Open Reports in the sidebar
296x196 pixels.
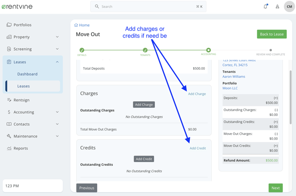(21, 148)
